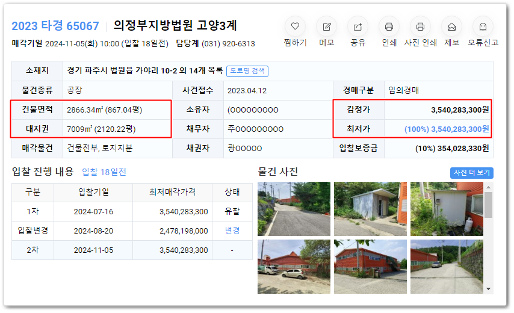Click the 상태 column header

pos(232,192)
